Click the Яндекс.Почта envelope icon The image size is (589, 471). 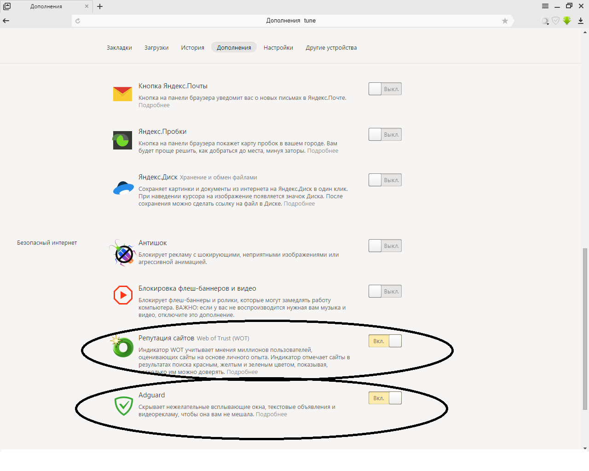(x=123, y=94)
